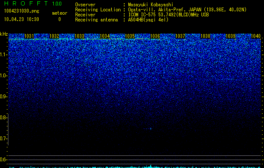Click the 1031 time marker
Viewport: 264px width, 168px height.
(x=29, y=36)
